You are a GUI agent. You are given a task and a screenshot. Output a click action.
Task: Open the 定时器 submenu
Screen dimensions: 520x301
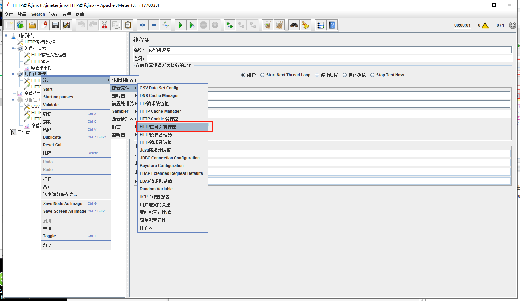tap(124, 96)
